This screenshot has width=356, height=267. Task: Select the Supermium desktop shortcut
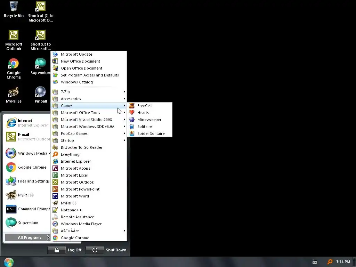point(41,66)
